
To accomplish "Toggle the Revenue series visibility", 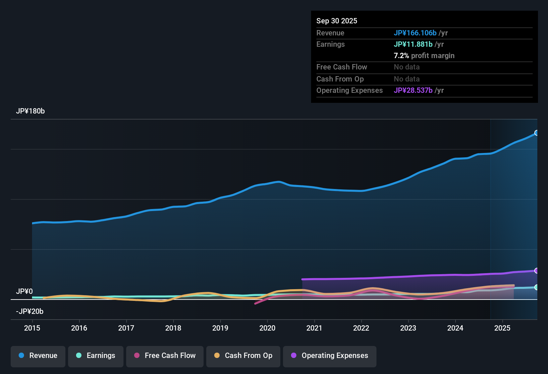I will tap(38, 356).
